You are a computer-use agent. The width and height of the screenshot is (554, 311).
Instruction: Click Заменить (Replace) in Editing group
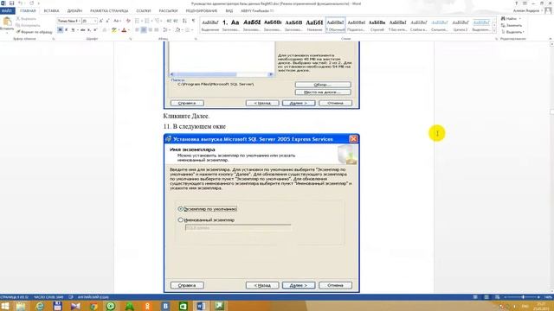coord(512,25)
